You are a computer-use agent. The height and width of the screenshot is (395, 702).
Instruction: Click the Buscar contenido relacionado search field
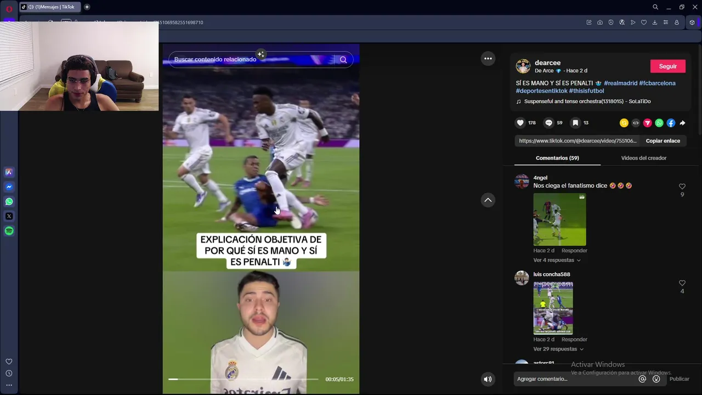point(252,59)
